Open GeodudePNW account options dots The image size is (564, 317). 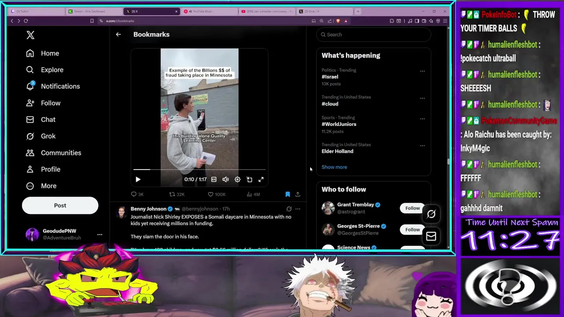pos(100,234)
